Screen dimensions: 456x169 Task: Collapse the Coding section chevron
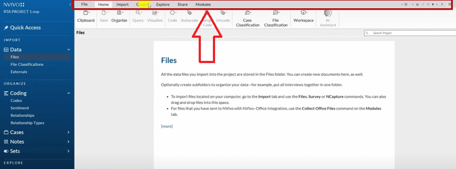tap(69, 93)
